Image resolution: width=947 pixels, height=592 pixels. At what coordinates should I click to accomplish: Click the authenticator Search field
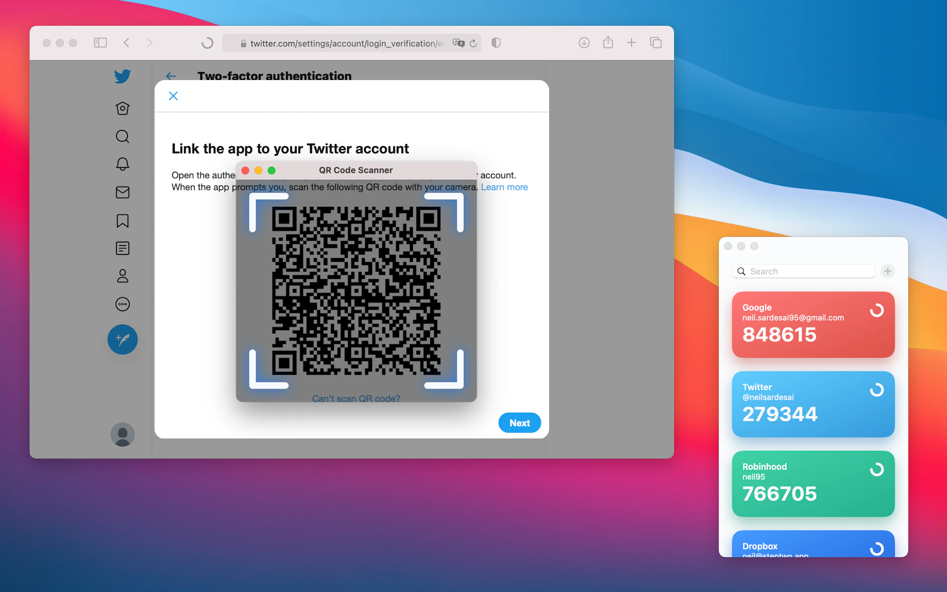coord(803,271)
